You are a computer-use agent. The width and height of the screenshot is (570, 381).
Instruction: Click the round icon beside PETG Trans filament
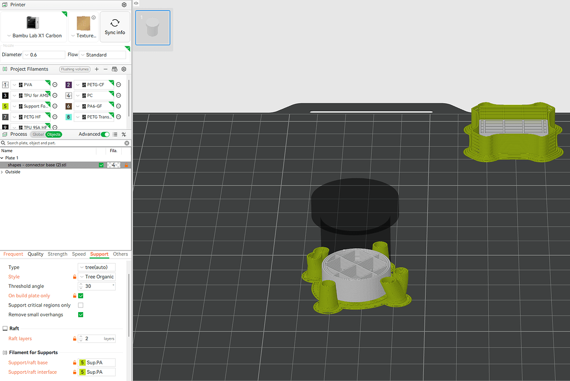point(118,117)
